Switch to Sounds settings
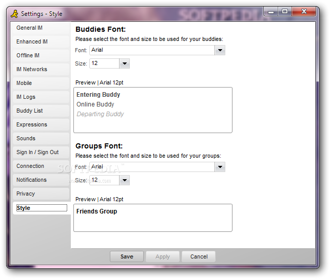The height and width of the screenshot is (279, 330). 41,139
